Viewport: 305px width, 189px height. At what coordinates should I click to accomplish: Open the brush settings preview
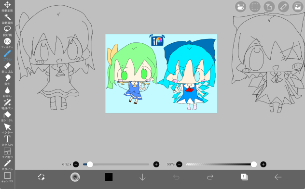(75, 177)
